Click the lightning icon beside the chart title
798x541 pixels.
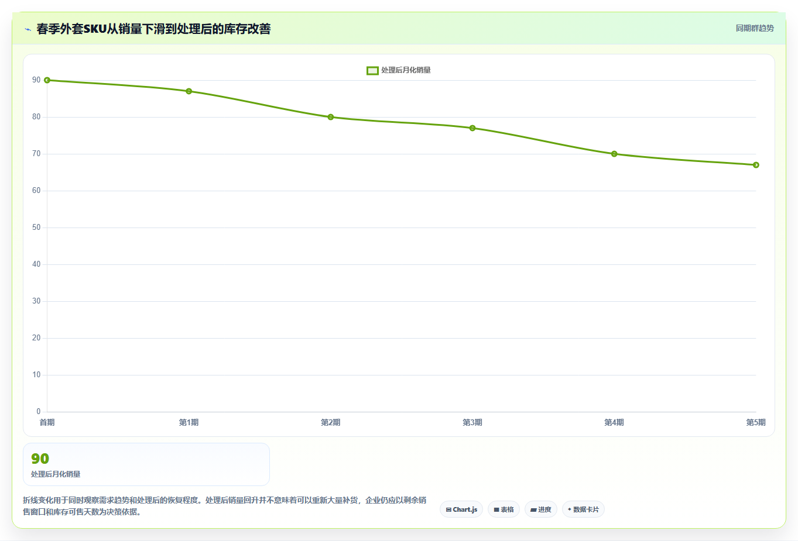tap(28, 29)
